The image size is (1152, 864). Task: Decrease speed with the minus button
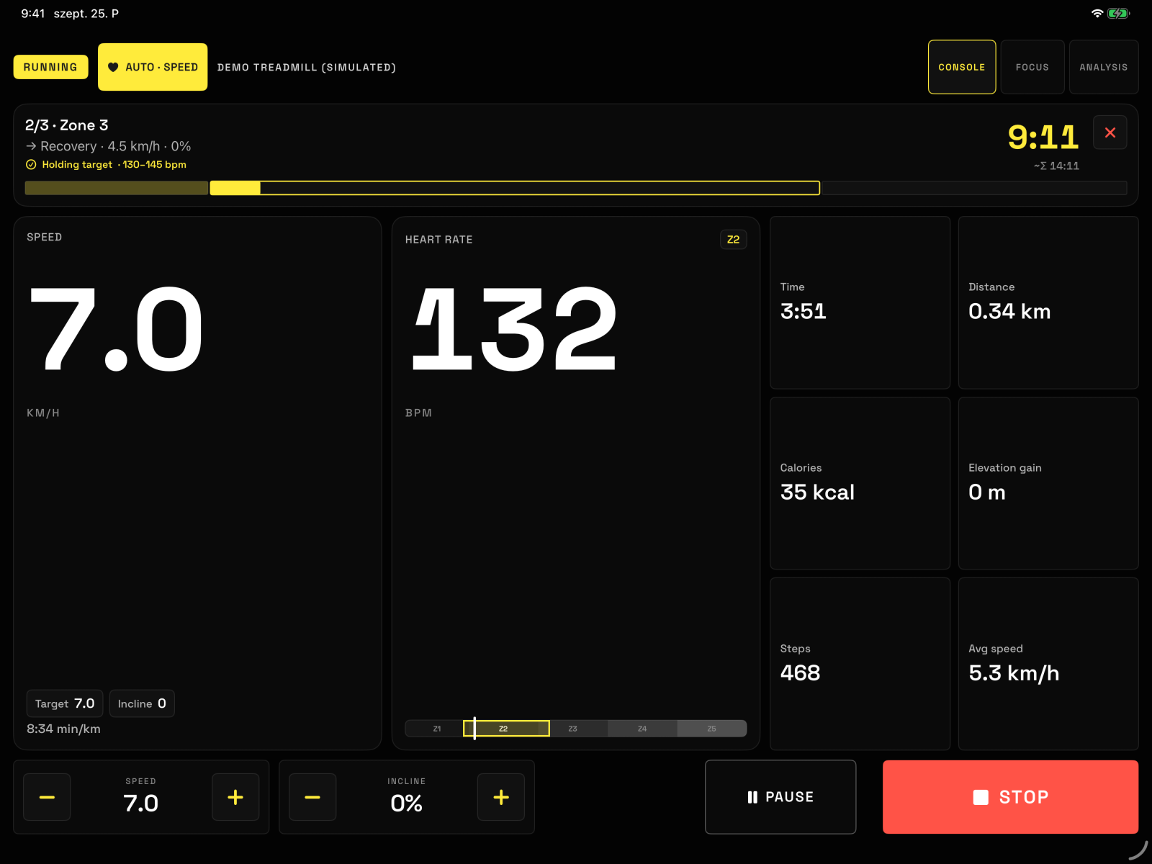coord(47,797)
